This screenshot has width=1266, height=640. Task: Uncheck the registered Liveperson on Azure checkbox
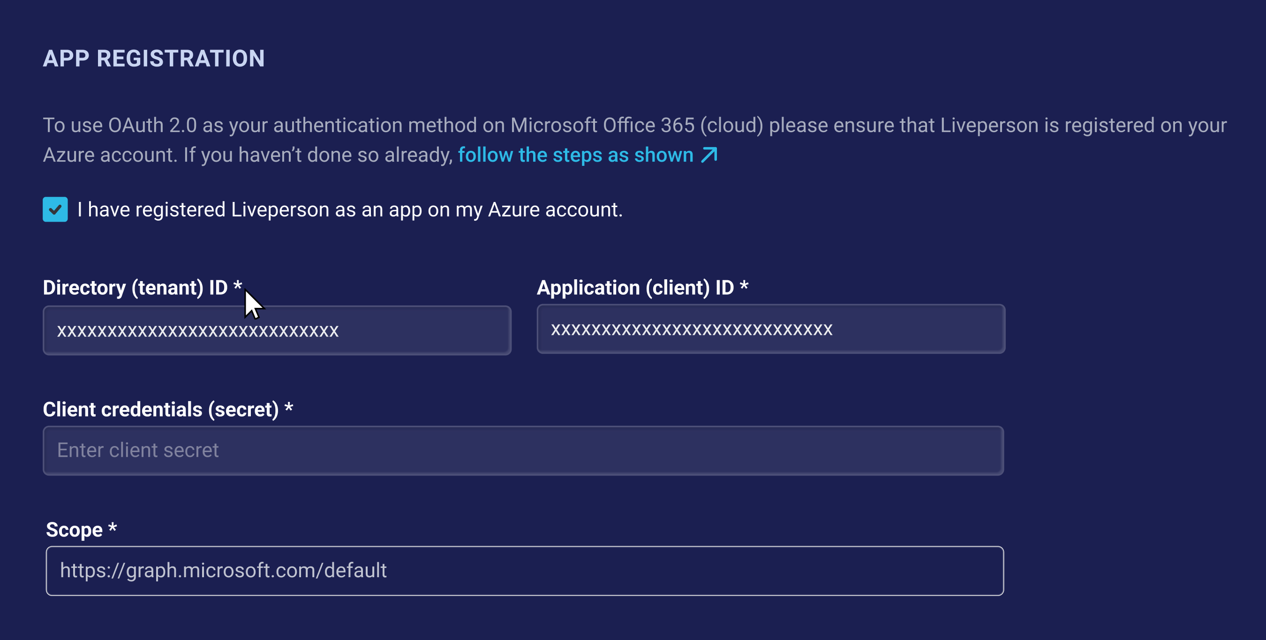click(55, 209)
